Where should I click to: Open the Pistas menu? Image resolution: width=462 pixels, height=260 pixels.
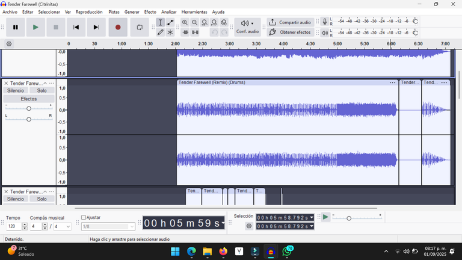(114, 12)
